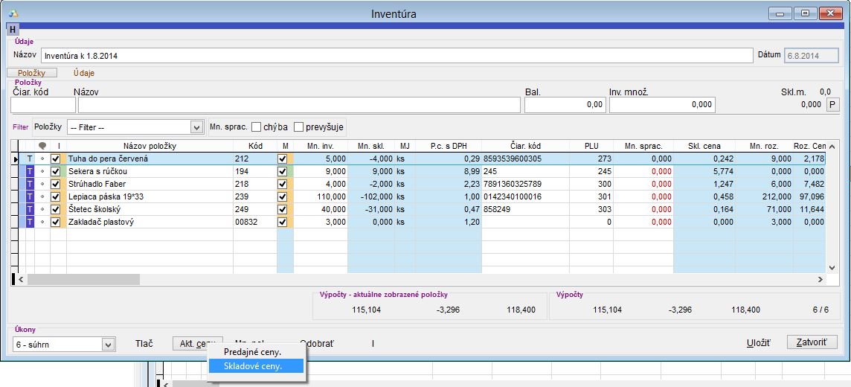This screenshot has height=387, width=851.
Task: Switch to the Údaje tab
Action: (83, 73)
